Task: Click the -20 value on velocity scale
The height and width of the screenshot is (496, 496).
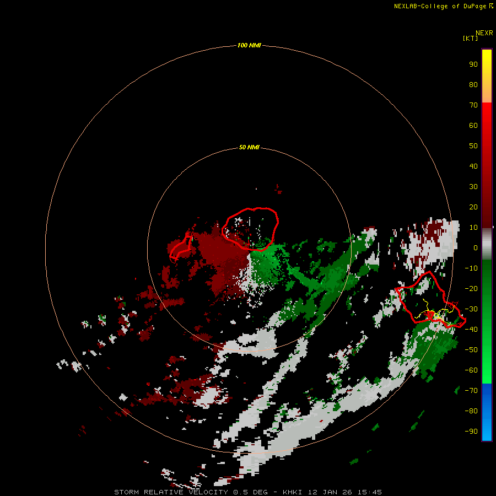Action: pyautogui.click(x=471, y=289)
